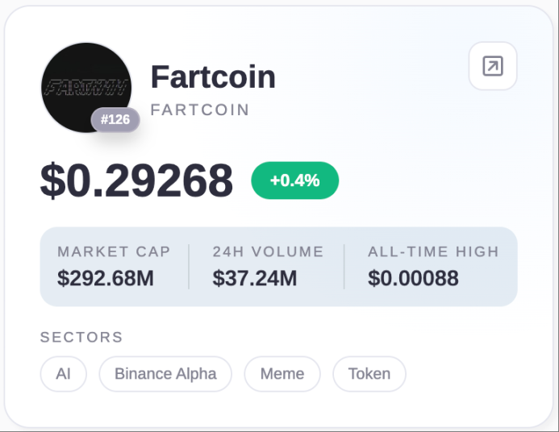The height and width of the screenshot is (432, 559).
Task: Click the $0.00088 all-time high value
Action: click(413, 279)
